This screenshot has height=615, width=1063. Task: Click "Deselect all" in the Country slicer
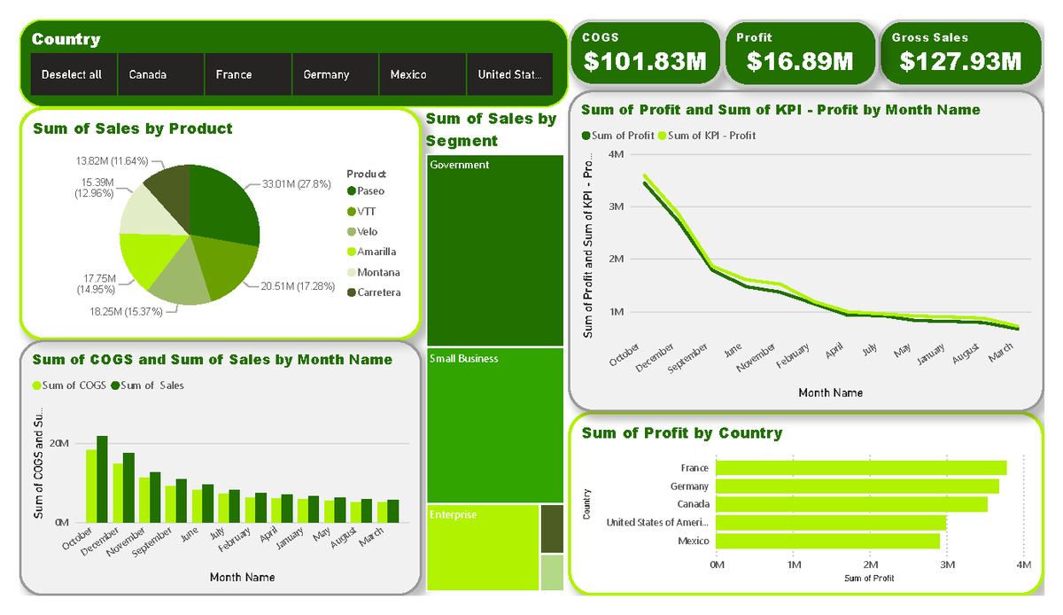tap(72, 74)
